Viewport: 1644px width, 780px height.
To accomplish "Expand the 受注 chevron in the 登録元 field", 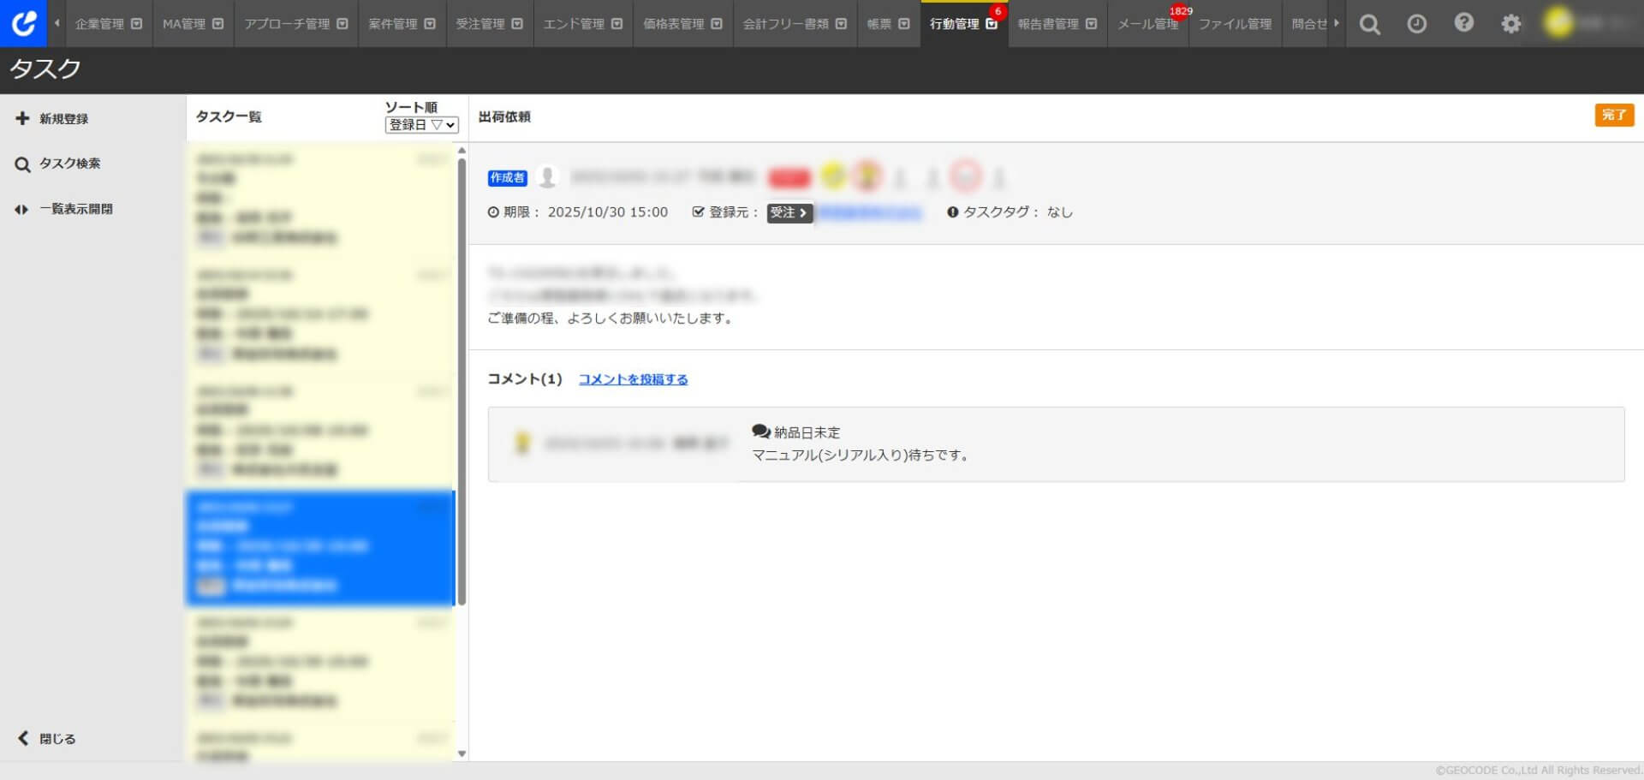I will 803,213.
